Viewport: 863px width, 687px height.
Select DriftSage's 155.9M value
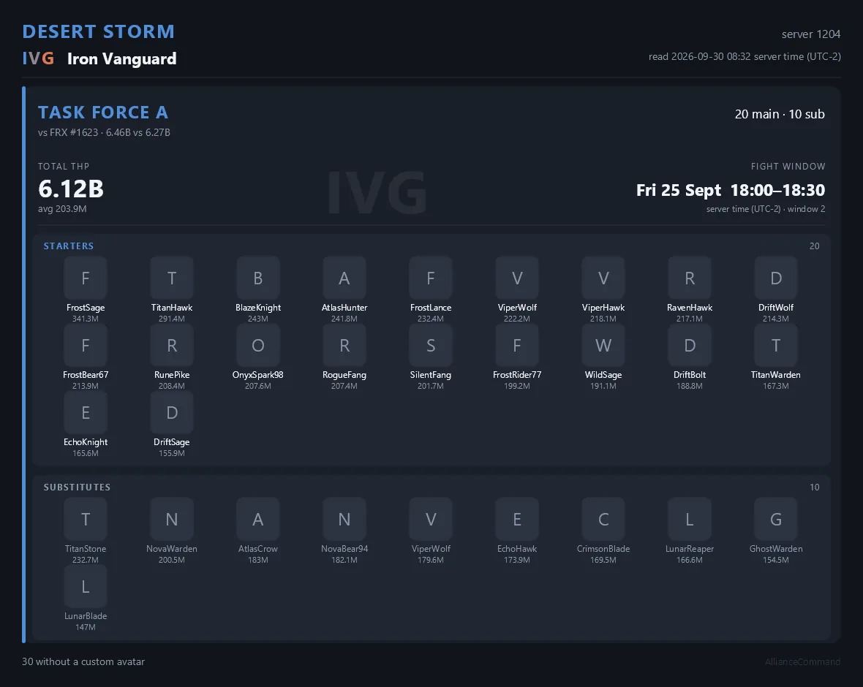(172, 452)
